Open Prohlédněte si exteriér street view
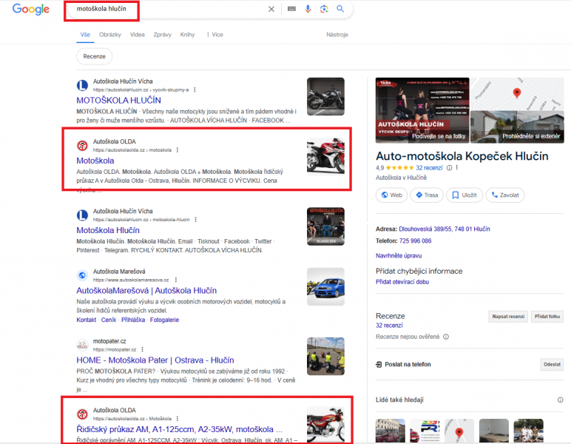Viewport: 571px width, 444px height. 517,127
